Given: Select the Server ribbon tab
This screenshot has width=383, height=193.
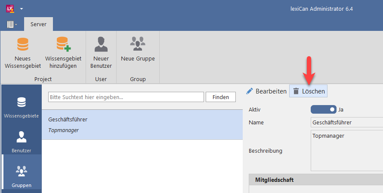Looking at the screenshot, I should coord(38,24).
